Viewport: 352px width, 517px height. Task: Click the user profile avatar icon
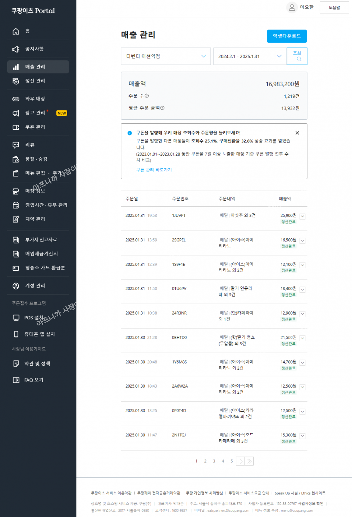coord(292,7)
